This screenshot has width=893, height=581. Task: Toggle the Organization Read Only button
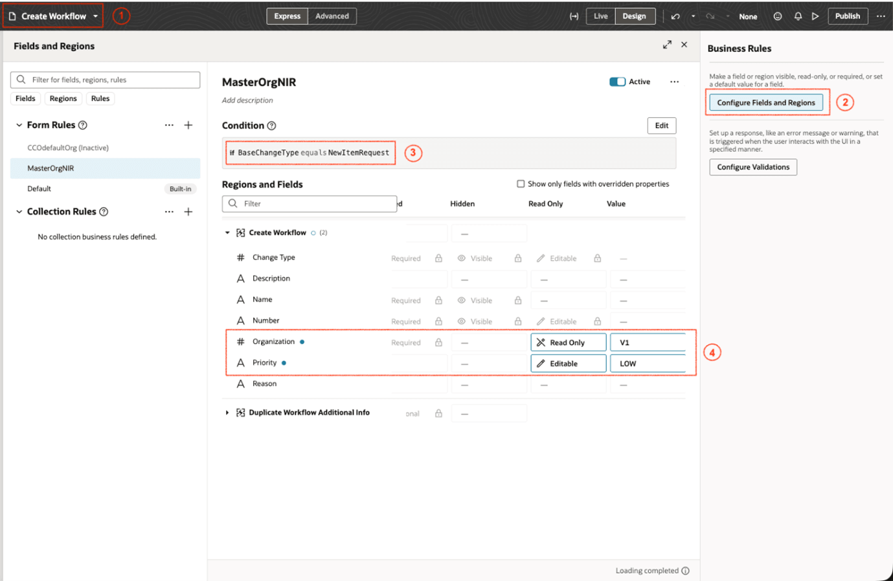pos(569,342)
